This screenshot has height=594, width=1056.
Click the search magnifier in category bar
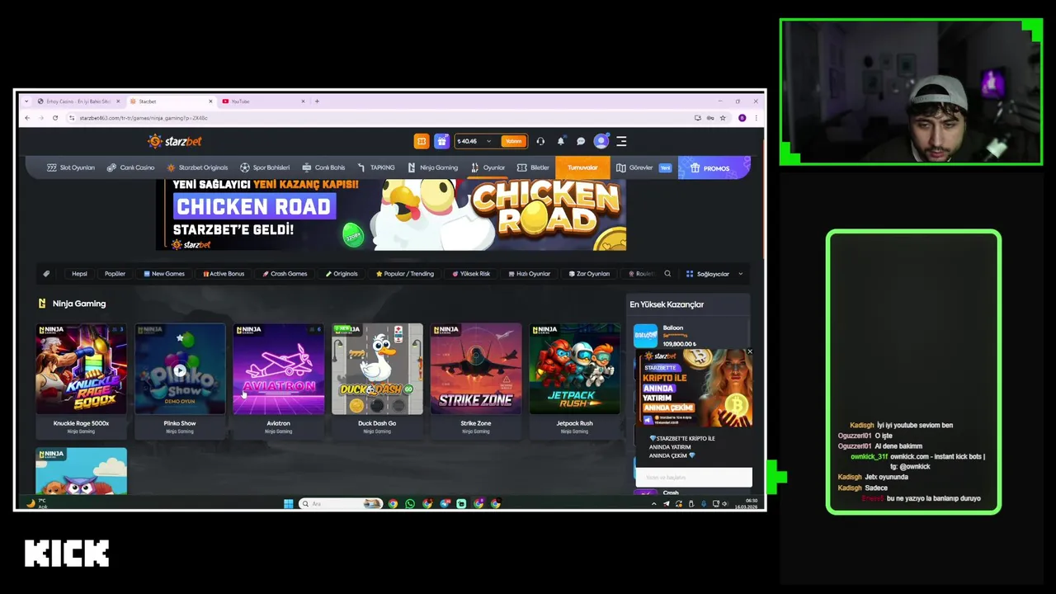[667, 273]
